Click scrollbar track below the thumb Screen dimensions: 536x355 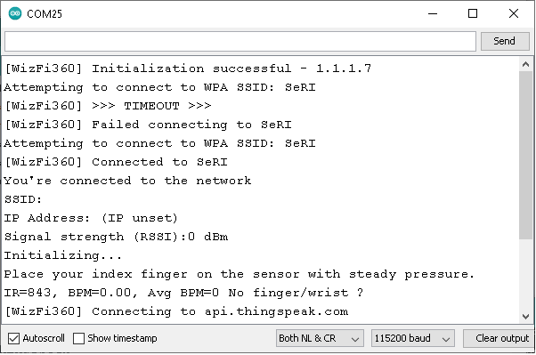pyautogui.click(x=525, y=275)
